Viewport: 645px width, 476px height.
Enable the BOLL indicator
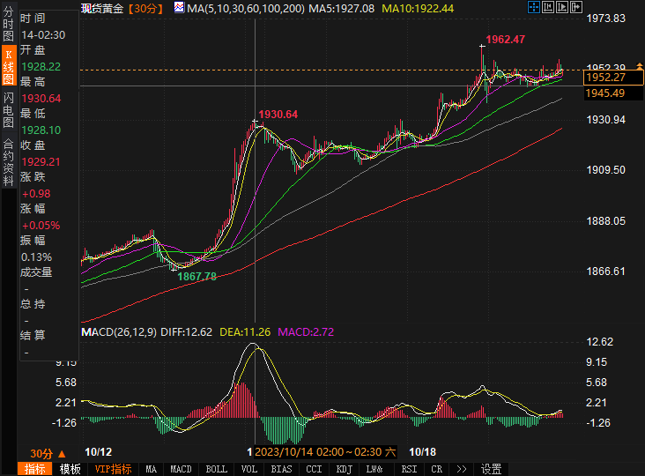(214, 469)
